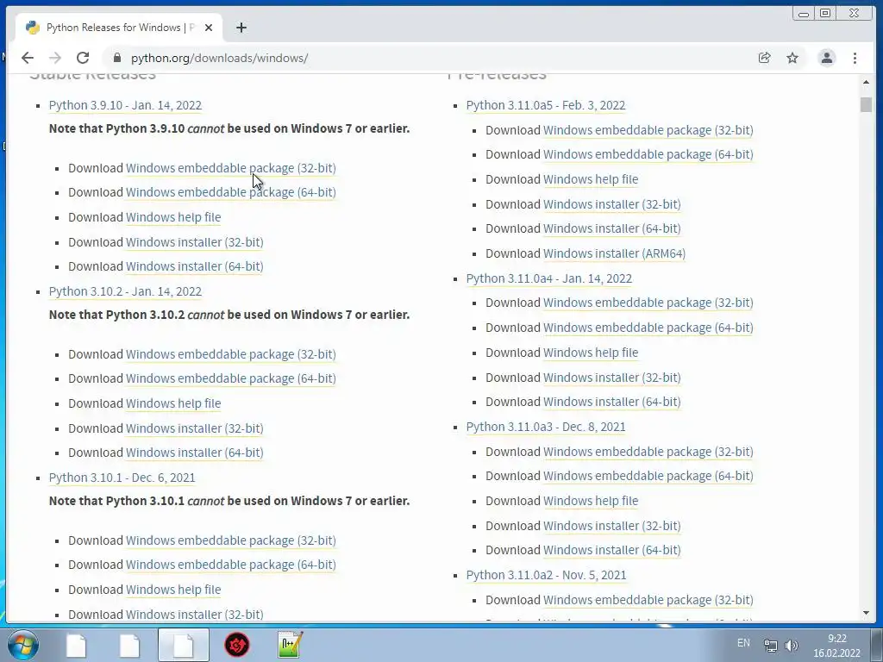This screenshot has height=662, width=883.
Task: Download 3.11.0a4 embeddable package (32-bit)
Action: [648, 303]
